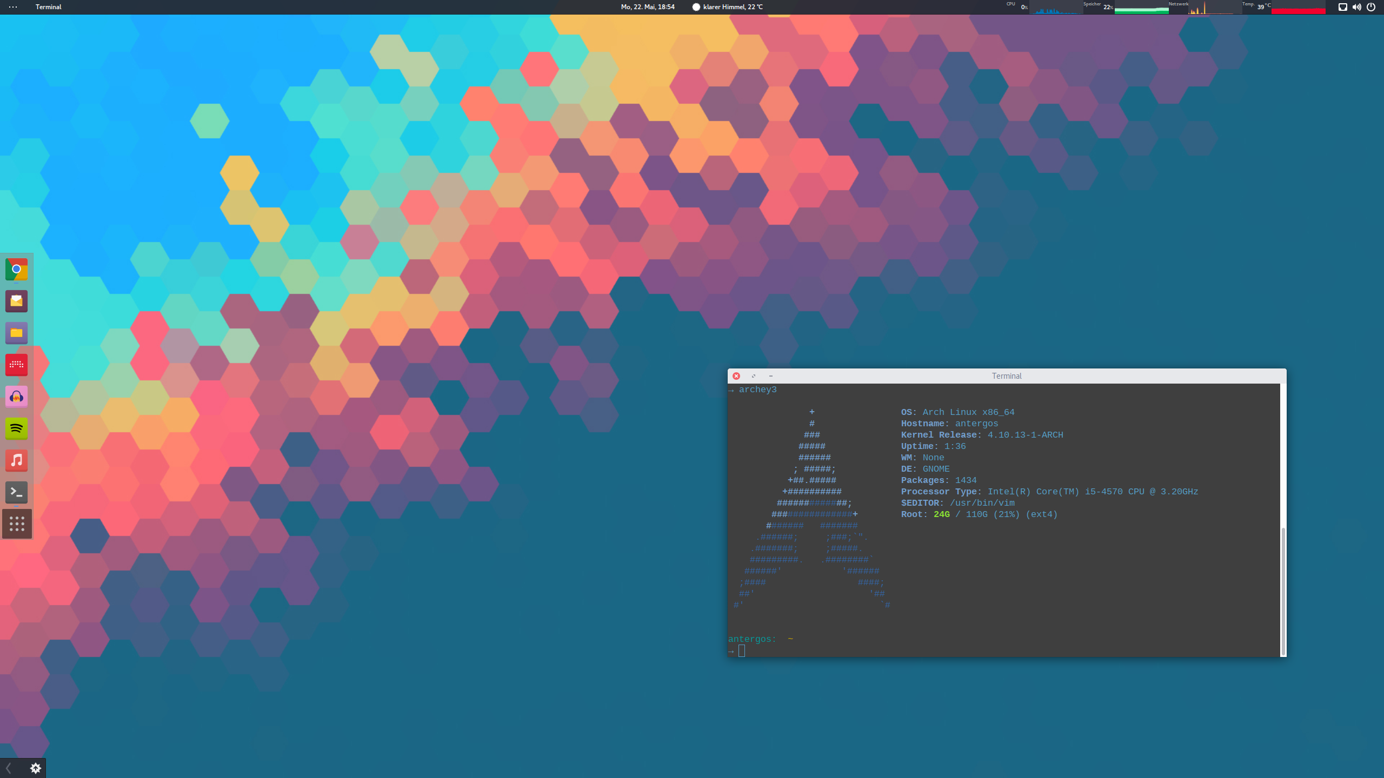
Task: Open the Files manager dock icon
Action: 16,333
